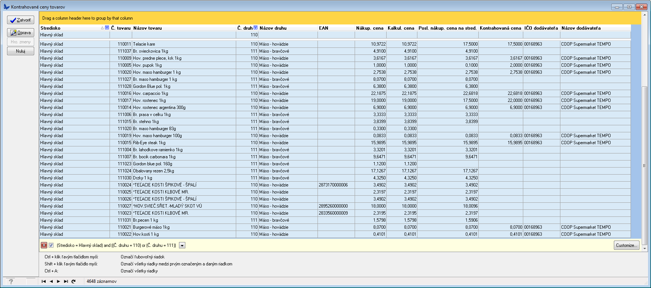Click EAN value 2895260000000
Viewport: 651px width, 288px height.
(333, 206)
